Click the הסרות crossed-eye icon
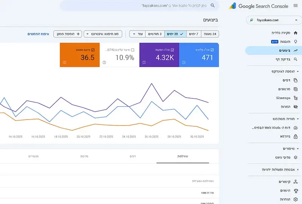The height and width of the screenshot is (204, 302). [x=295, y=107]
